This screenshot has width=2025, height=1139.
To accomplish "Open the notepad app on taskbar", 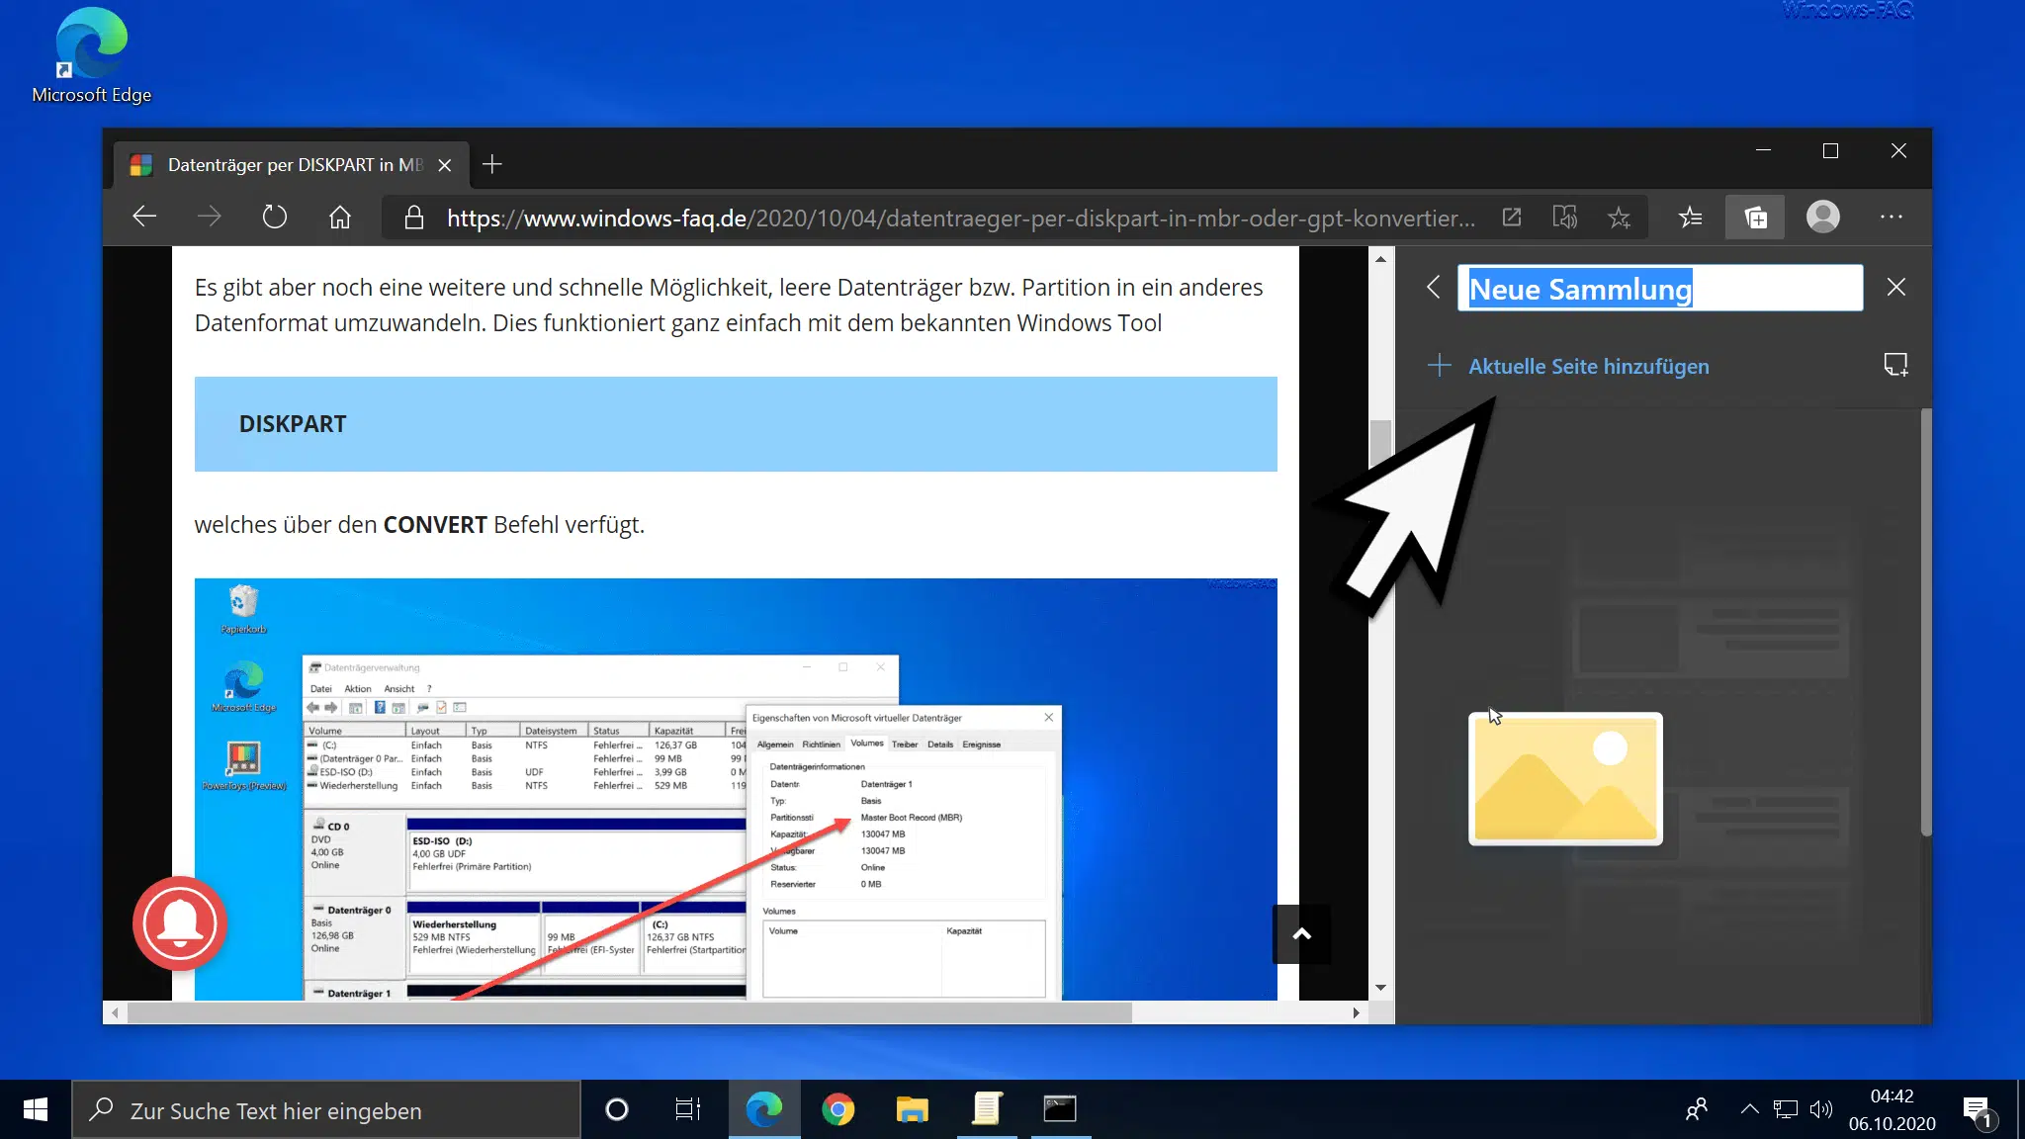I will [x=987, y=1110].
